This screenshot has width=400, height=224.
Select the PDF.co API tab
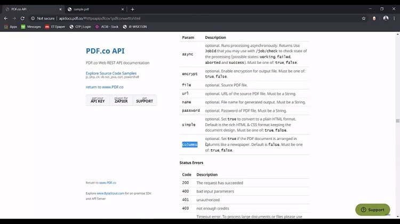click(33, 9)
